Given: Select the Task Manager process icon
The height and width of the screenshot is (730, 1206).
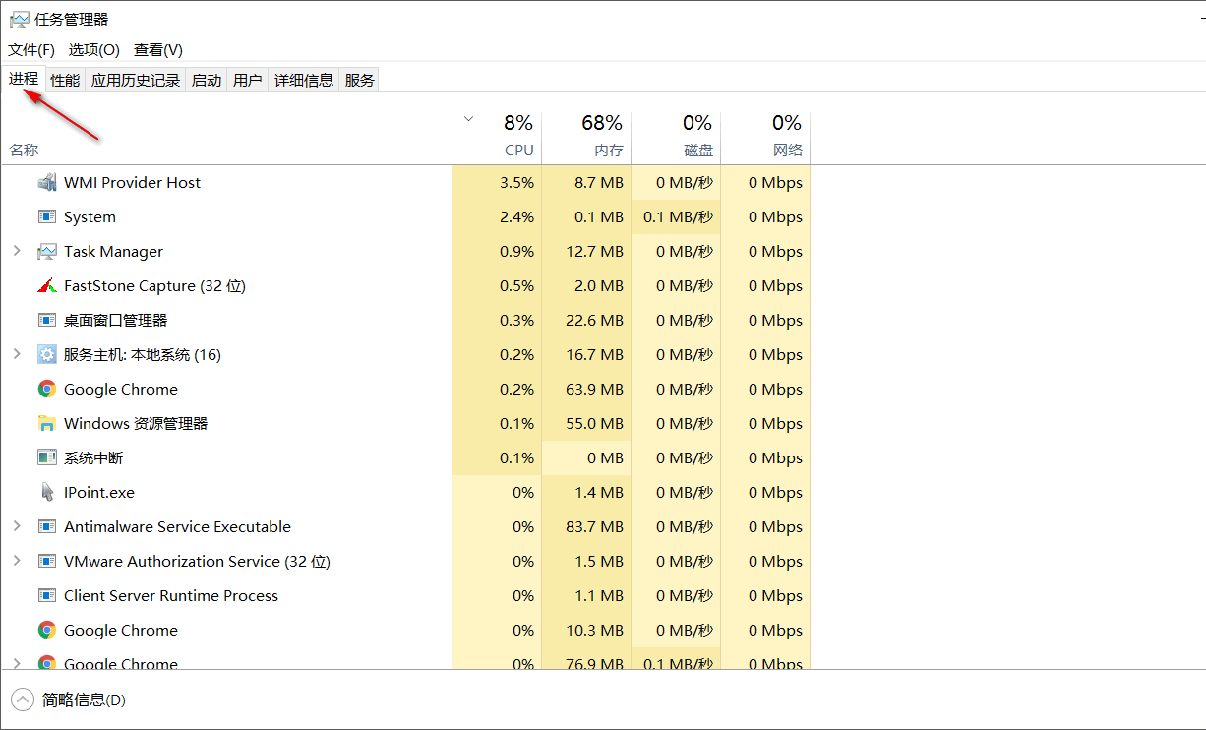Looking at the screenshot, I should coord(46,251).
